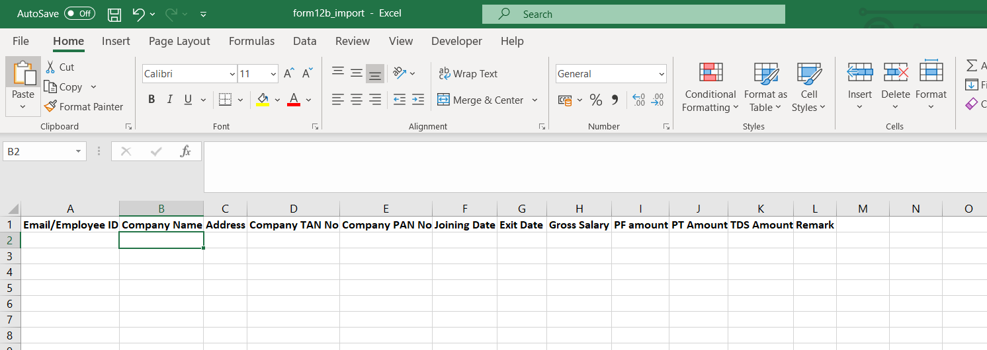Apply Percent Style
Screen dimensions: 987x350
click(x=596, y=100)
